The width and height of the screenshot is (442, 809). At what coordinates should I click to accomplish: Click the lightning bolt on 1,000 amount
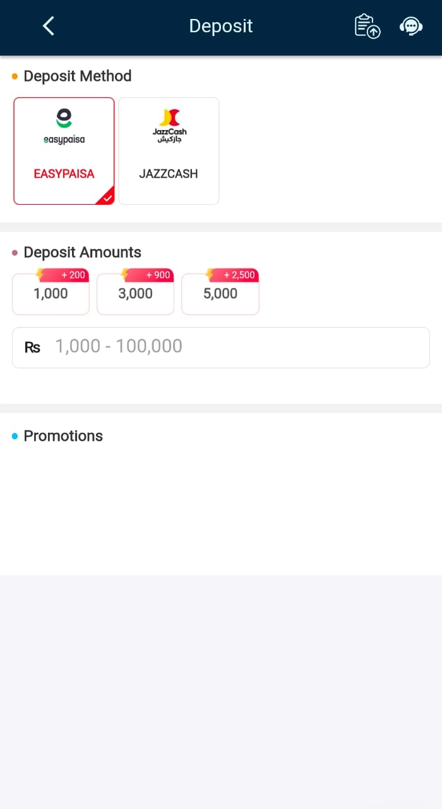(x=41, y=274)
